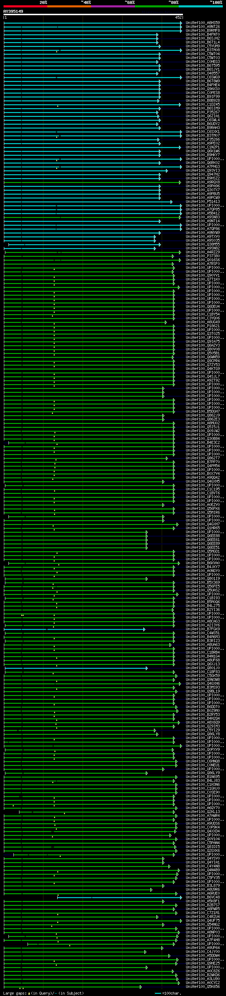Click the UniRef100_C6HNQ8 label

click(x=203, y=761)
